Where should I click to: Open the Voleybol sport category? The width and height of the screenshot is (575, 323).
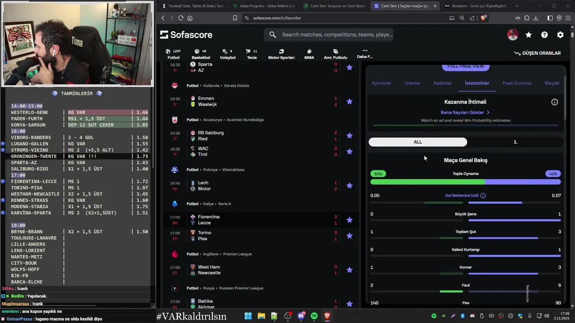click(x=227, y=54)
